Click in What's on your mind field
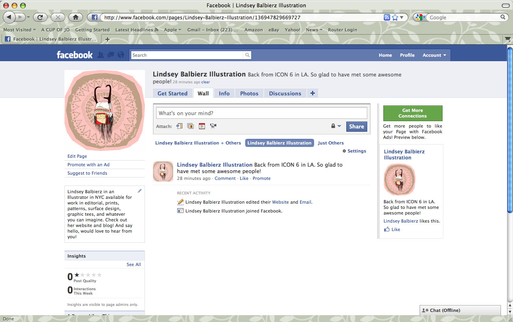 (x=262, y=113)
